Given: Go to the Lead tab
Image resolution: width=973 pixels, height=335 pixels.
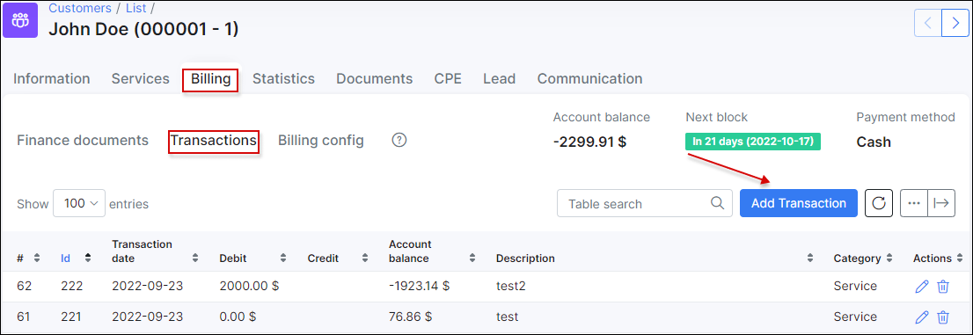Looking at the screenshot, I should (500, 79).
